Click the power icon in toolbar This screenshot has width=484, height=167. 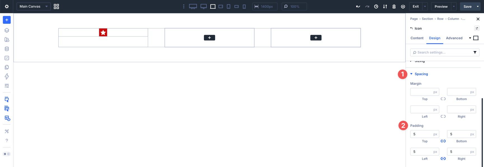tap(403, 6)
